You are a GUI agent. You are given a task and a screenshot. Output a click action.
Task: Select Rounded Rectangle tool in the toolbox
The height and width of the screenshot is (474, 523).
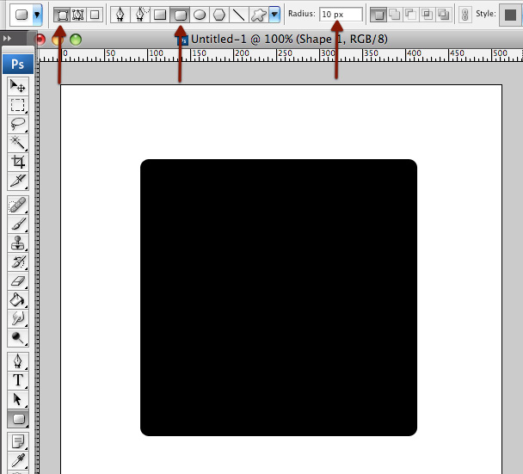coord(18,419)
